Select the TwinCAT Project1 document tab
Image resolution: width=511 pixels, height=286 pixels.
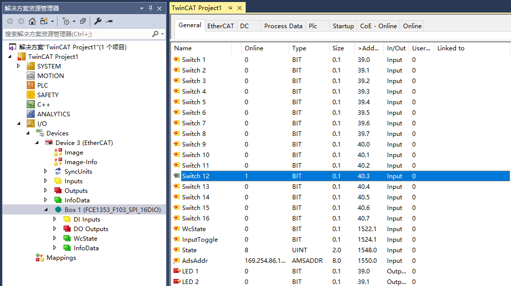[x=197, y=8]
